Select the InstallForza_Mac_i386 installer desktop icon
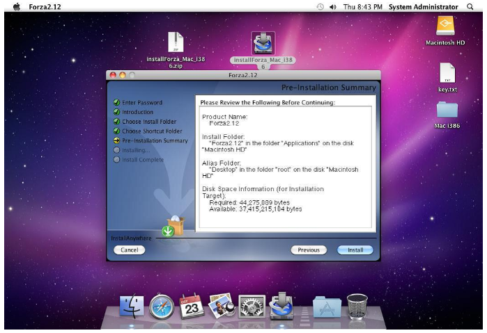The width and height of the screenshot is (487, 333). point(263,43)
